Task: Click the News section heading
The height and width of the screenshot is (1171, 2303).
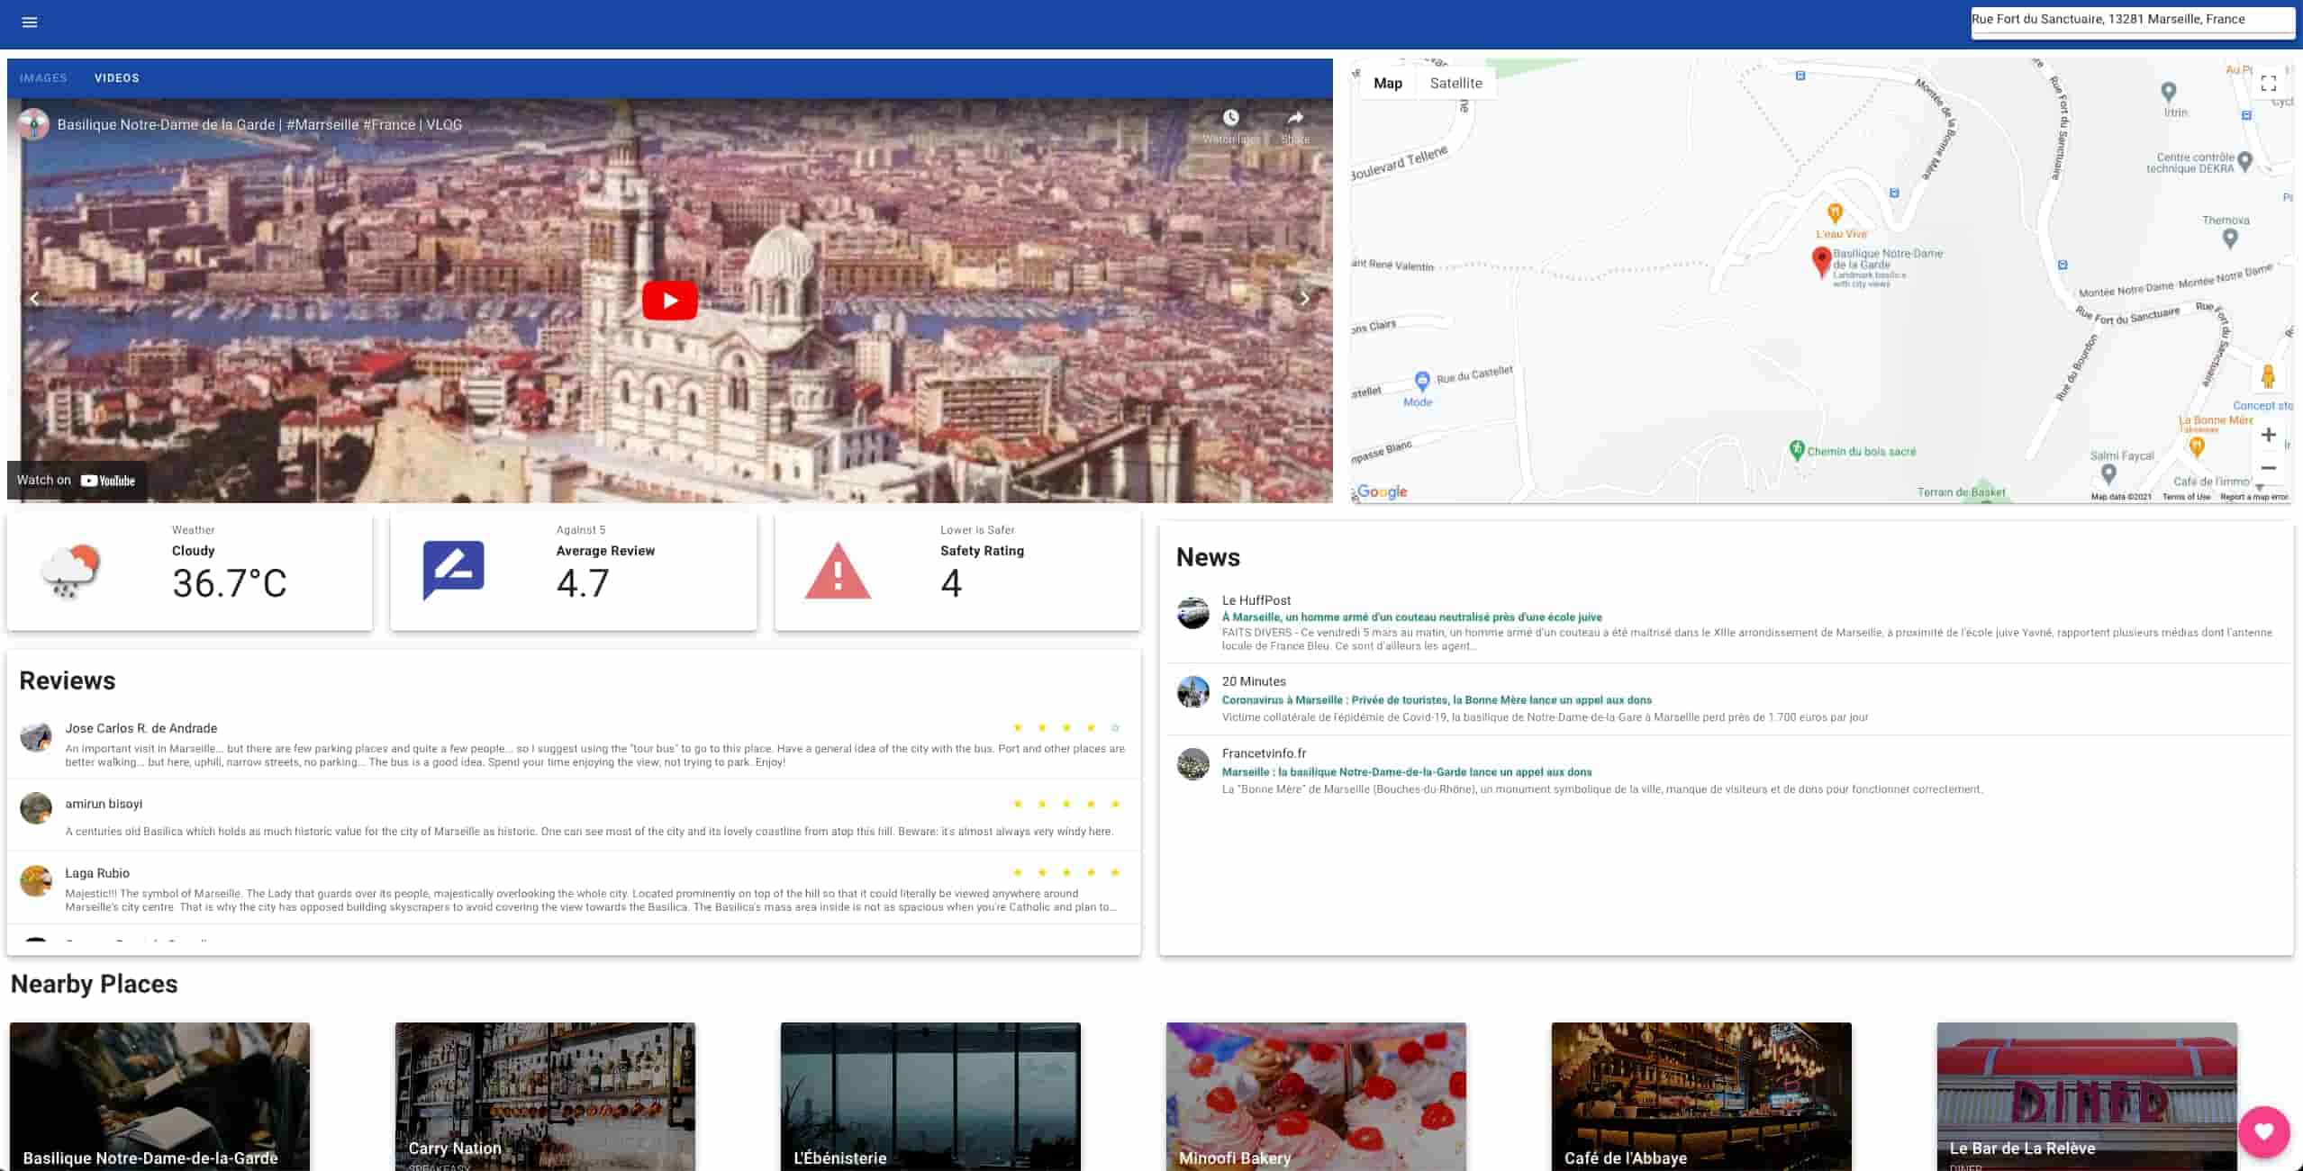Action: [x=1208, y=558]
